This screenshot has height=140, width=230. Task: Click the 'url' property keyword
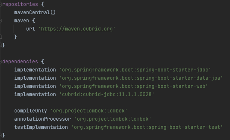click(31, 29)
